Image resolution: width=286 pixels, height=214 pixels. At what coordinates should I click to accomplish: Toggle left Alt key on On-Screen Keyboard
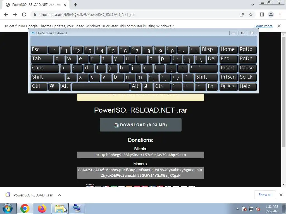tap(65, 87)
